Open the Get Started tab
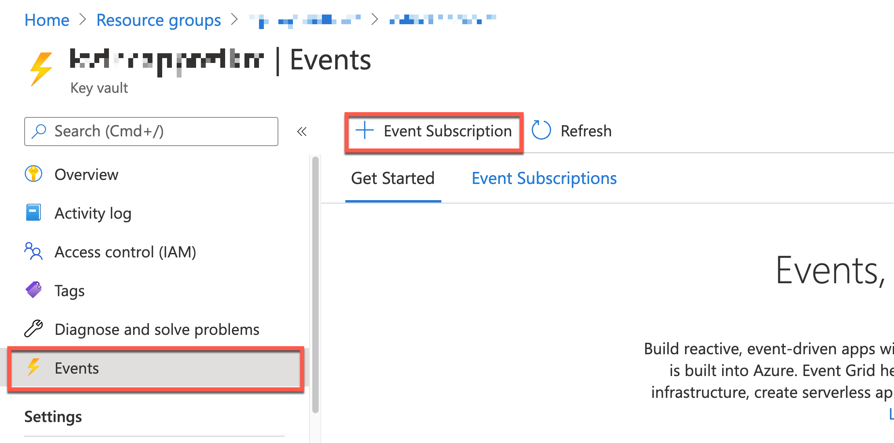The height and width of the screenshot is (443, 894). (393, 178)
